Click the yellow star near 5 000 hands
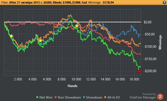 pos(40,41)
